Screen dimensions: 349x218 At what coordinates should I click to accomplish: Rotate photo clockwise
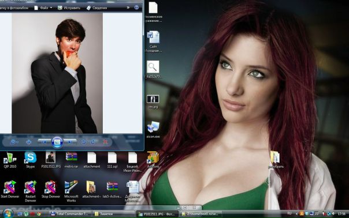click(x=93, y=142)
